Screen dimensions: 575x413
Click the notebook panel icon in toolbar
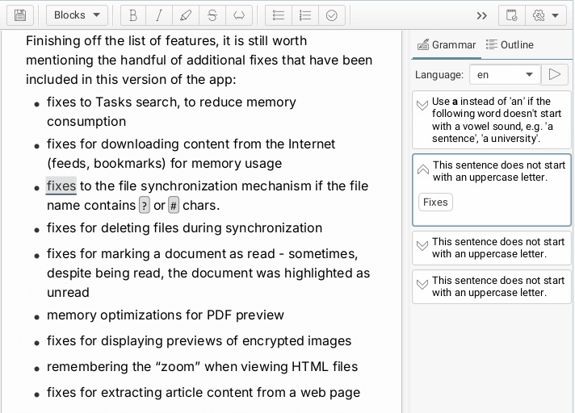click(x=510, y=15)
